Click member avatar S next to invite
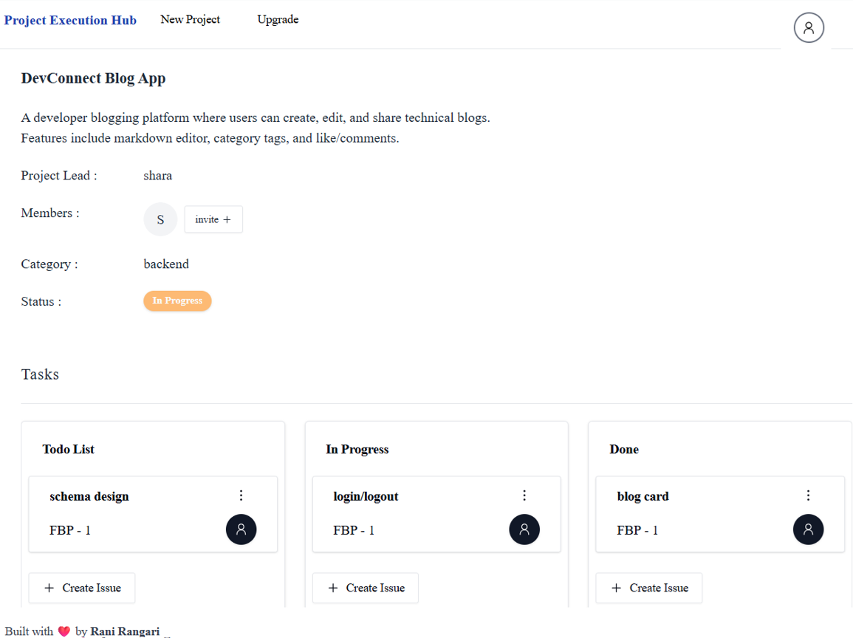This screenshot has height=638, width=853. pyautogui.click(x=160, y=219)
